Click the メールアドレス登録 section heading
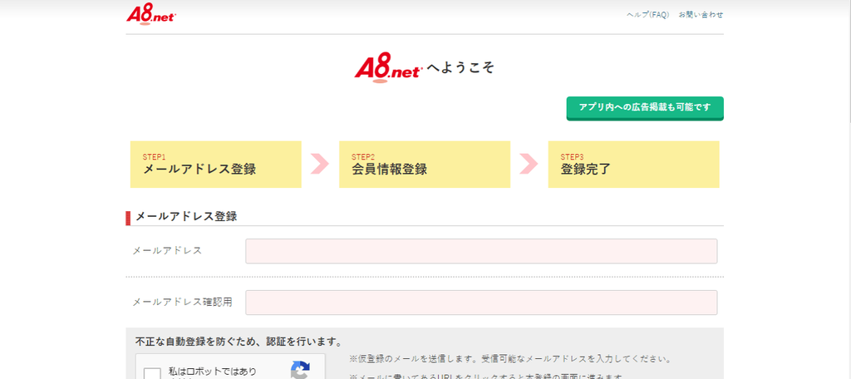Image resolution: width=851 pixels, height=379 pixels. point(186,216)
